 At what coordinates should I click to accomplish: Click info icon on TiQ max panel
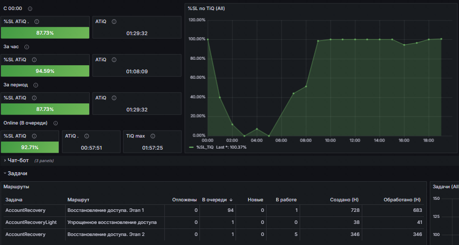pyautogui.click(x=153, y=136)
